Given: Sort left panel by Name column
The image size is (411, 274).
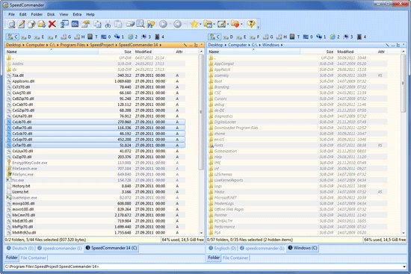Looking at the screenshot, I should [x=52, y=52].
